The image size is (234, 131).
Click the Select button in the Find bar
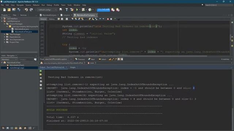(102, 59)
